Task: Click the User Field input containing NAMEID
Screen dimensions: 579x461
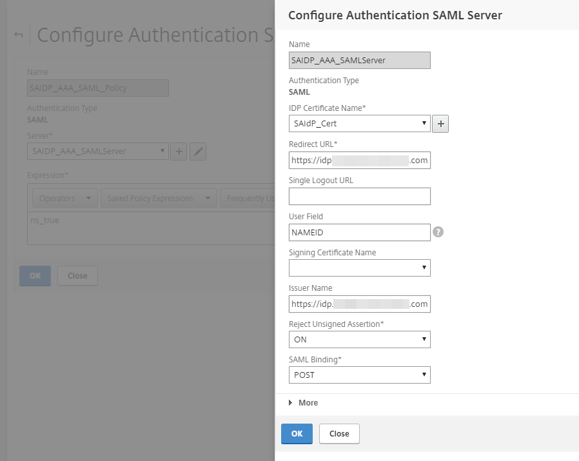Action: click(359, 232)
